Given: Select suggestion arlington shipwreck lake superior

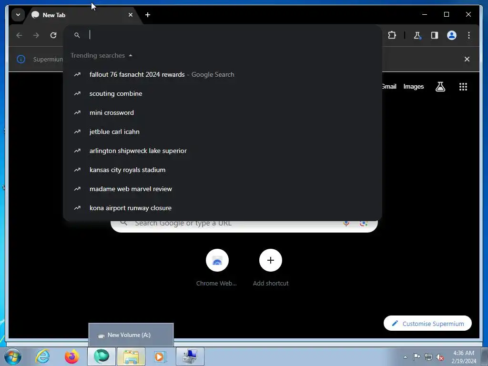Looking at the screenshot, I should pos(223,151).
